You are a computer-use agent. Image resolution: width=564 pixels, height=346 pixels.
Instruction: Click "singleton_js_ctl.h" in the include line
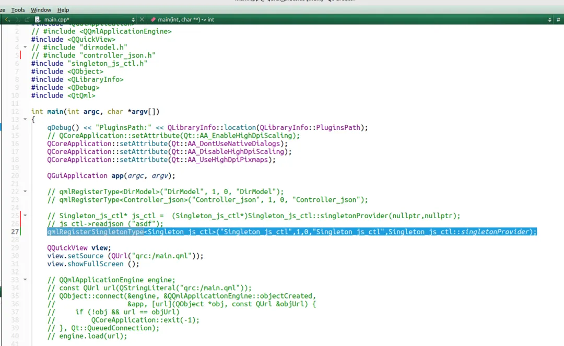107,64
